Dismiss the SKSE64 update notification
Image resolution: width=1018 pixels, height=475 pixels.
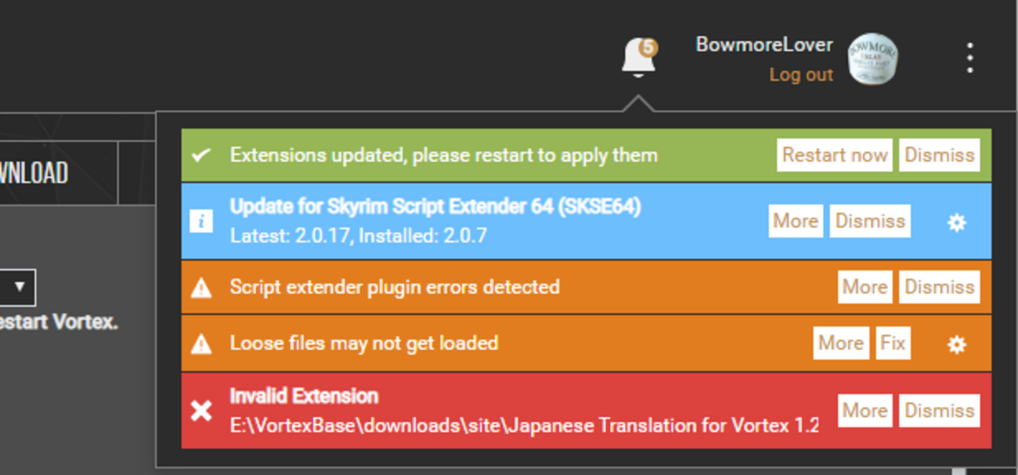point(870,221)
